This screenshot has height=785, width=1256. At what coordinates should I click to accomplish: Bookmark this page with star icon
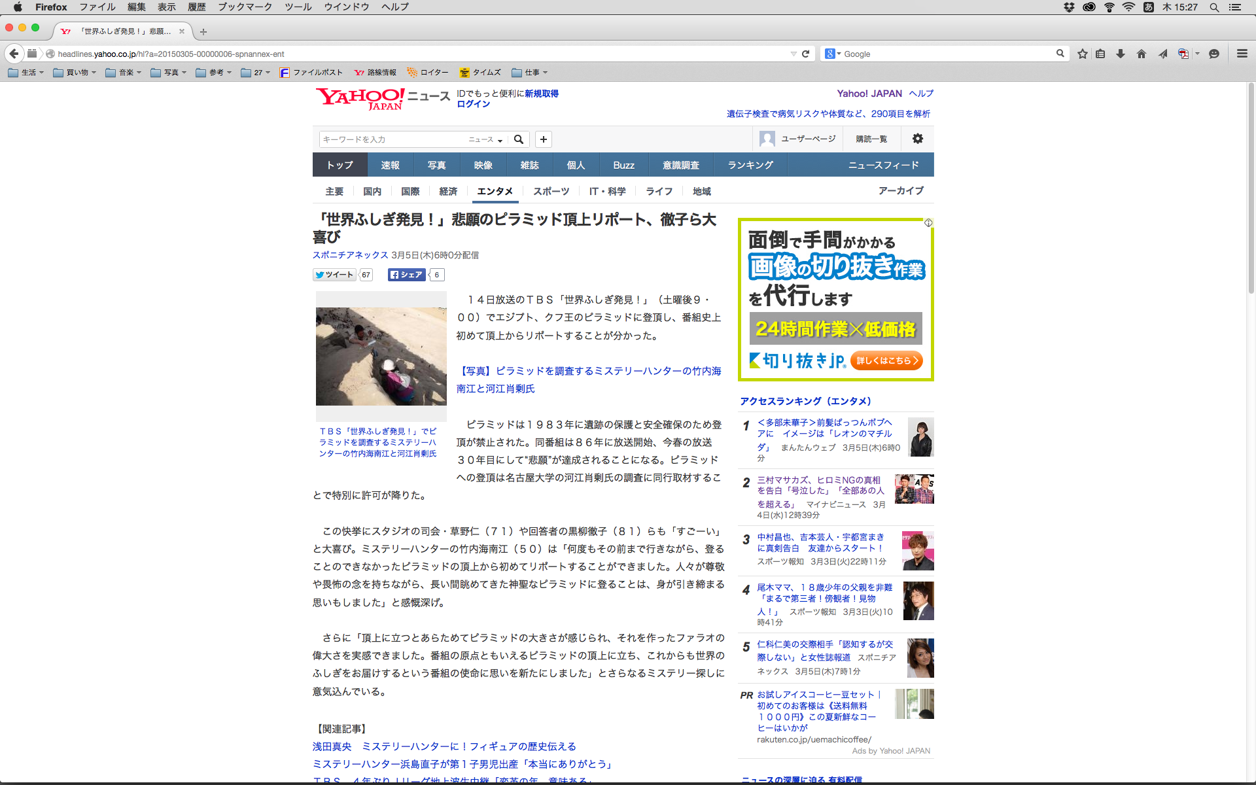point(1083,54)
